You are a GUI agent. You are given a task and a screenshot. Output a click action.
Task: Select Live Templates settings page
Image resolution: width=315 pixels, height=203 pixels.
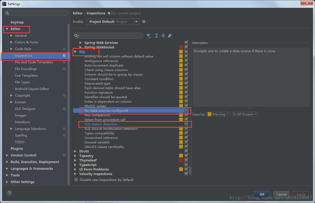[26, 76]
